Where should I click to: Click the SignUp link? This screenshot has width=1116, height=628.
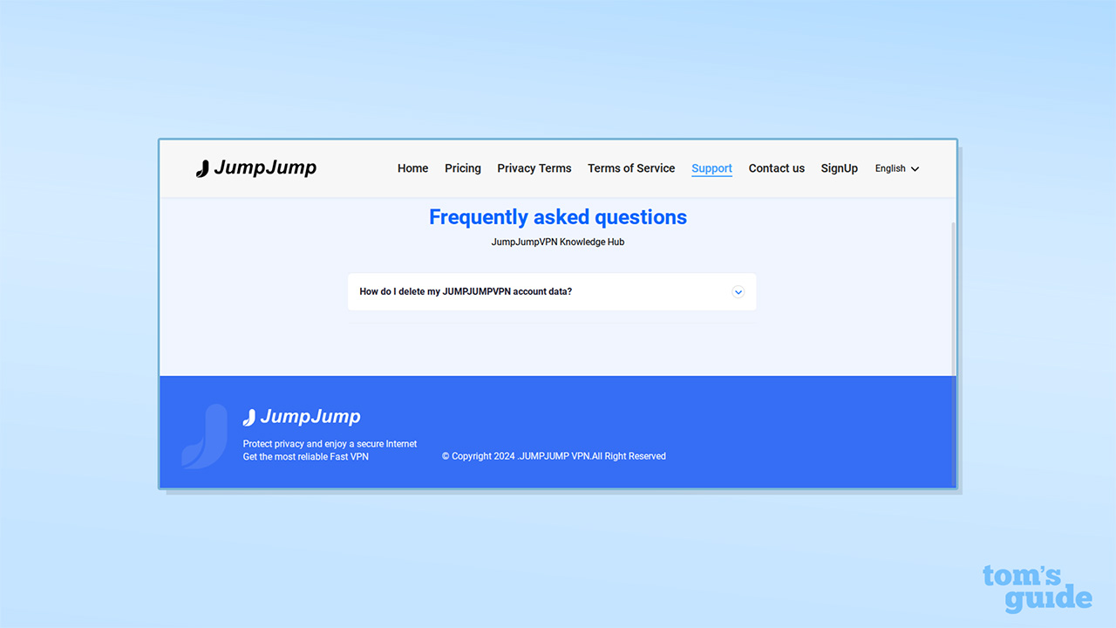(x=839, y=168)
